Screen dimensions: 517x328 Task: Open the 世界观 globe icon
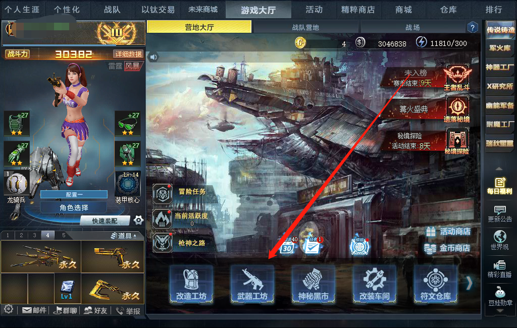pyautogui.click(x=500, y=240)
